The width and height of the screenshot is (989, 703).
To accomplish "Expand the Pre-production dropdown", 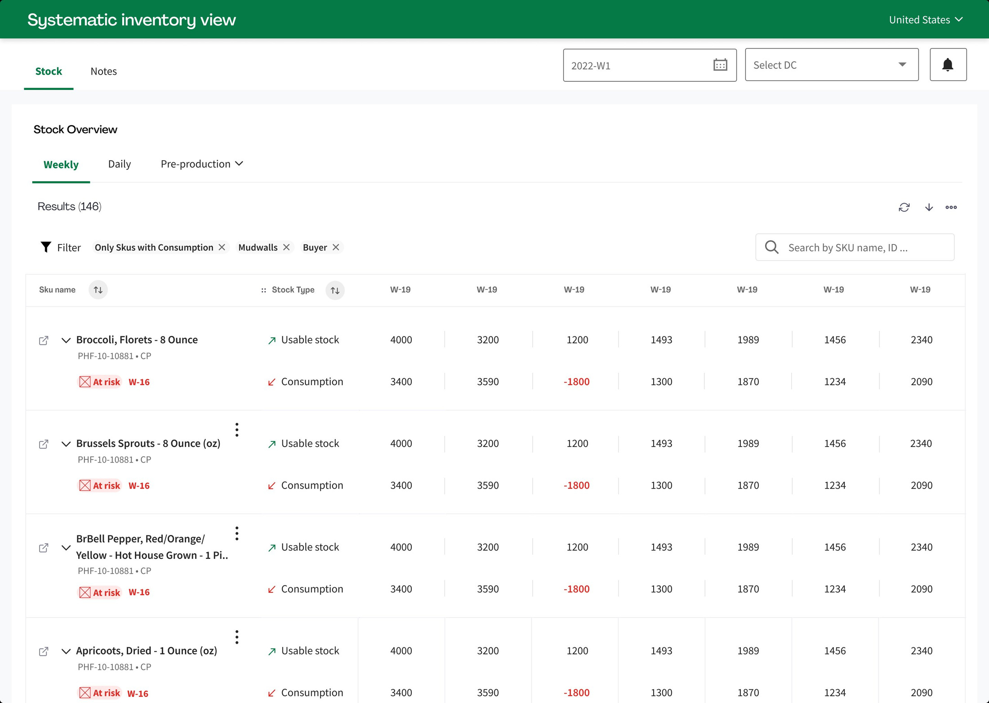I will [x=202, y=164].
